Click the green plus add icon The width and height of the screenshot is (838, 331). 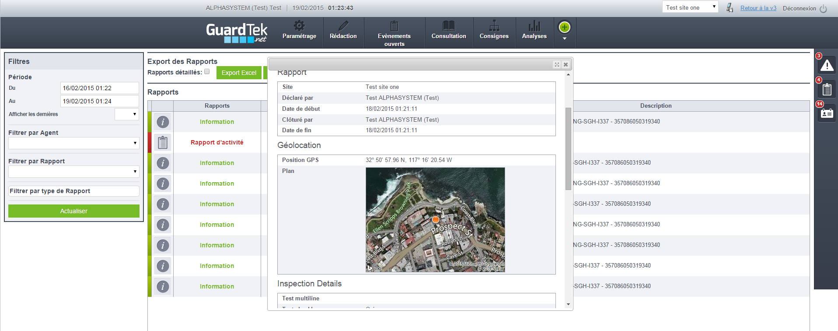(x=565, y=27)
